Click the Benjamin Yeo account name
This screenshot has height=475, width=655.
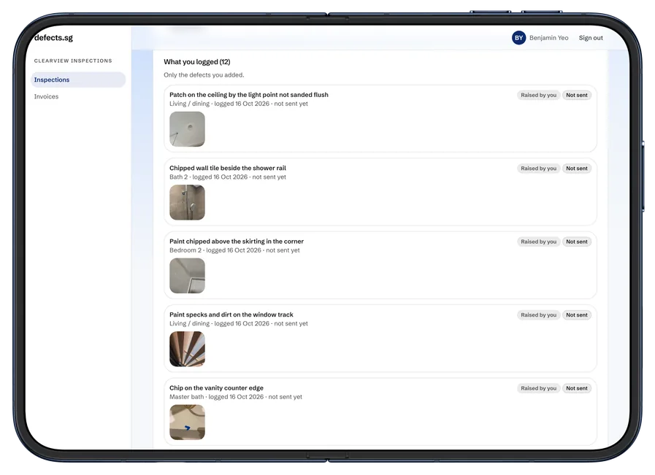548,38
